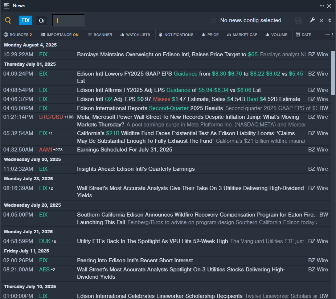336x299 pixels.
Task: Expand +1 ticker on the 05:32:54AM row
Action: (50, 133)
